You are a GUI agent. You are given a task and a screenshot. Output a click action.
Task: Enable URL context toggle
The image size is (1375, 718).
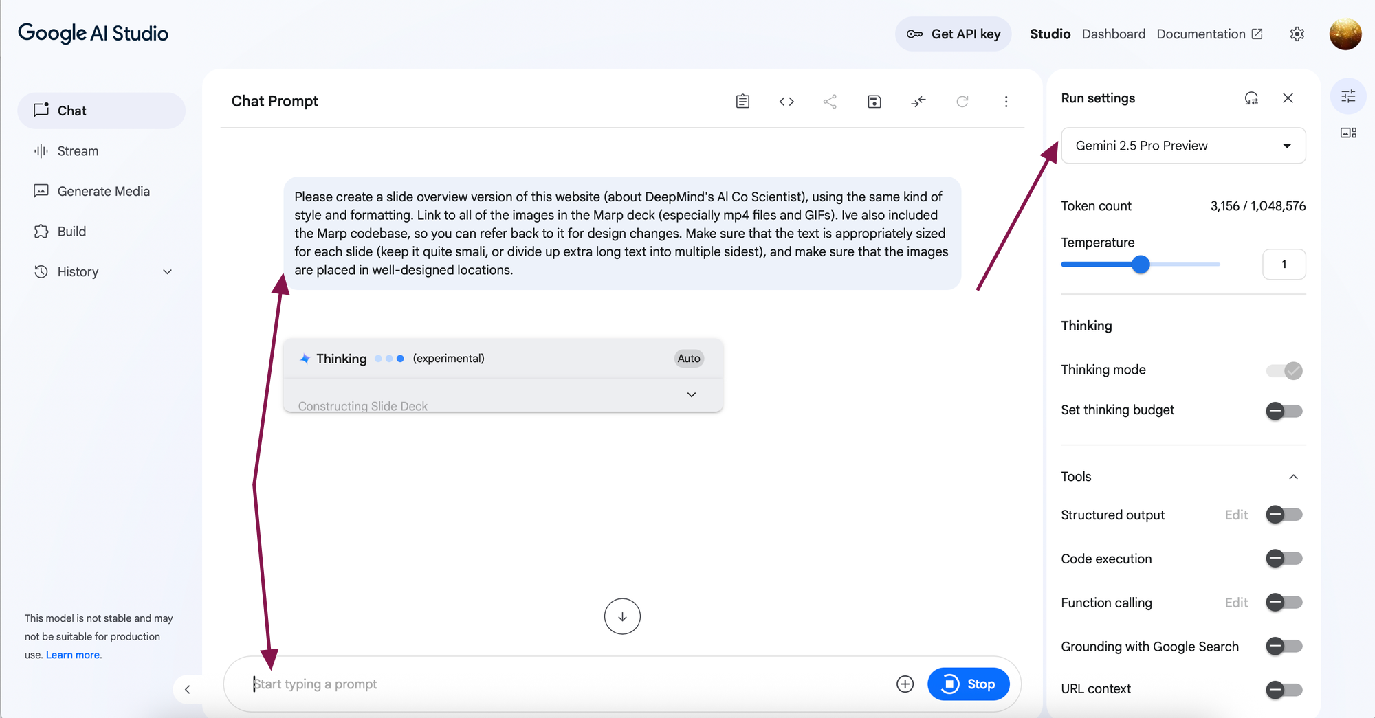[x=1284, y=689]
